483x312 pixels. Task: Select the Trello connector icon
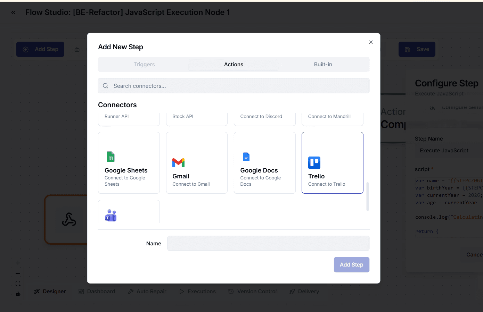pyautogui.click(x=314, y=163)
